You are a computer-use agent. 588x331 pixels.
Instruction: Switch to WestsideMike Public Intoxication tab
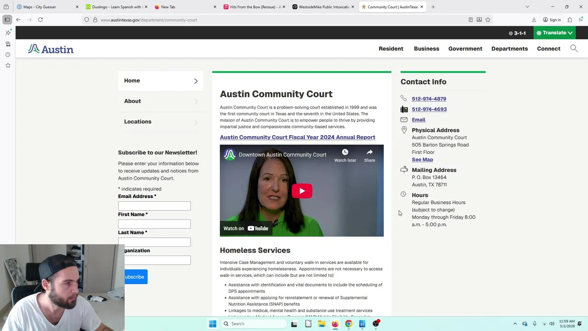[323, 7]
